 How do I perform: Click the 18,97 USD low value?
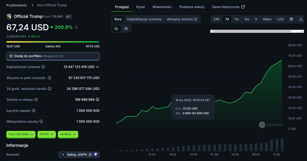click(x=13, y=46)
